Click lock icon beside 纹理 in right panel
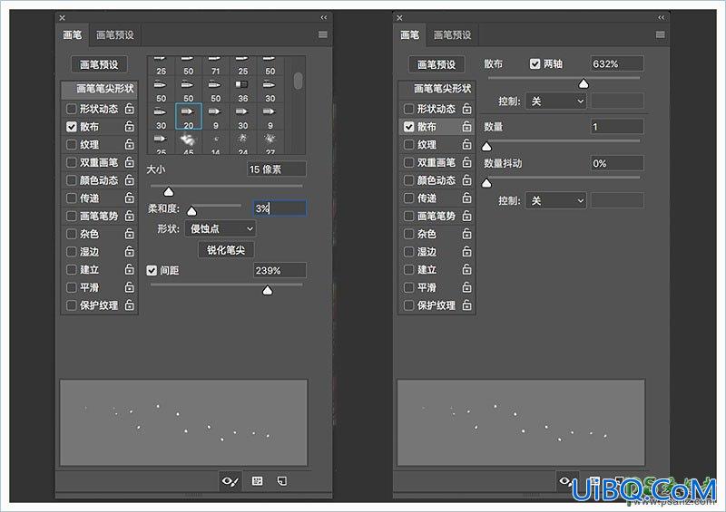 point(467,144)
